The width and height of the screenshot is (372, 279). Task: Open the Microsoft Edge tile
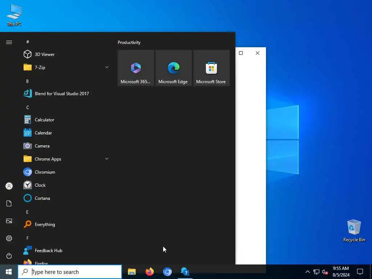tap(173, 68)
